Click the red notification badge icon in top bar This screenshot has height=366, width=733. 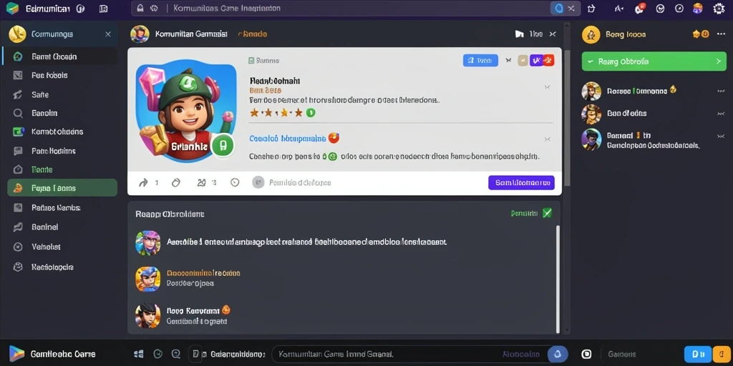point(639,8)
